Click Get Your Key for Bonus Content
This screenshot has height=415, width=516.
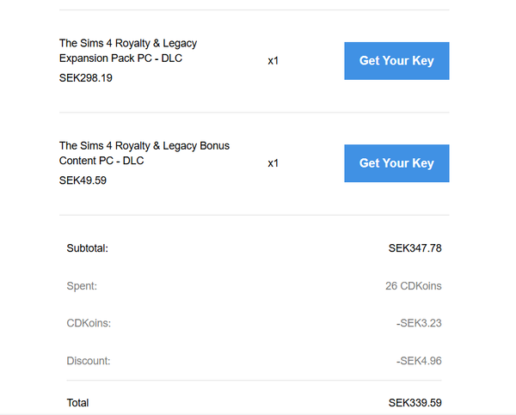pos(396,163)
